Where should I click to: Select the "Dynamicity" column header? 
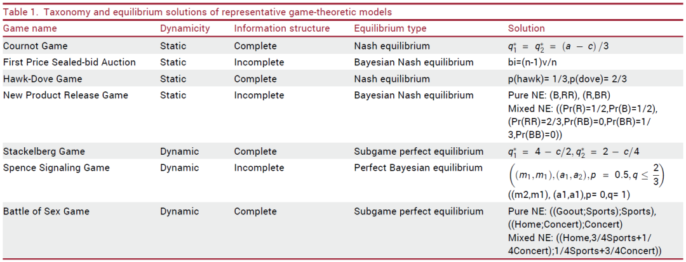click(183, 29)
